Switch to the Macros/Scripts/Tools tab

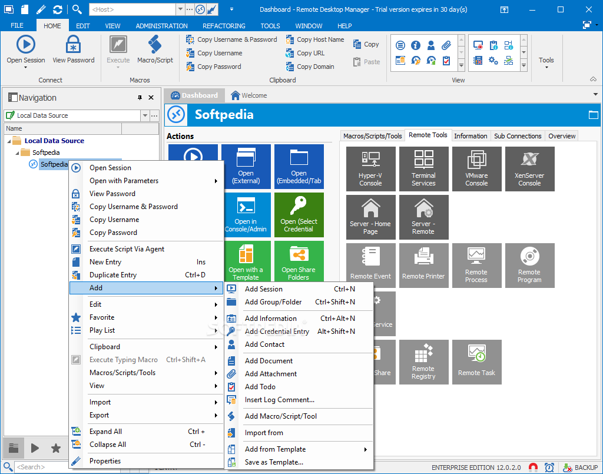(372, 136)
